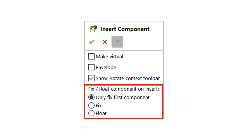Click the 'Envelope' label text

106,67
